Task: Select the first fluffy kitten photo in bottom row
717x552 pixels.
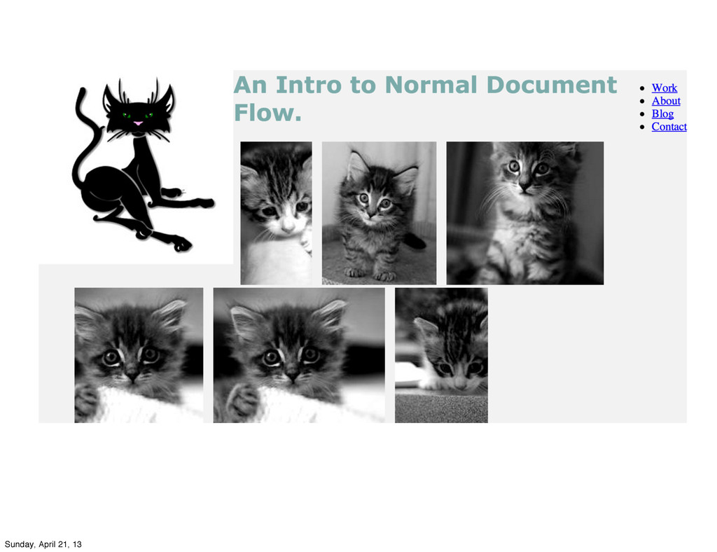Action: pos(139,355)
